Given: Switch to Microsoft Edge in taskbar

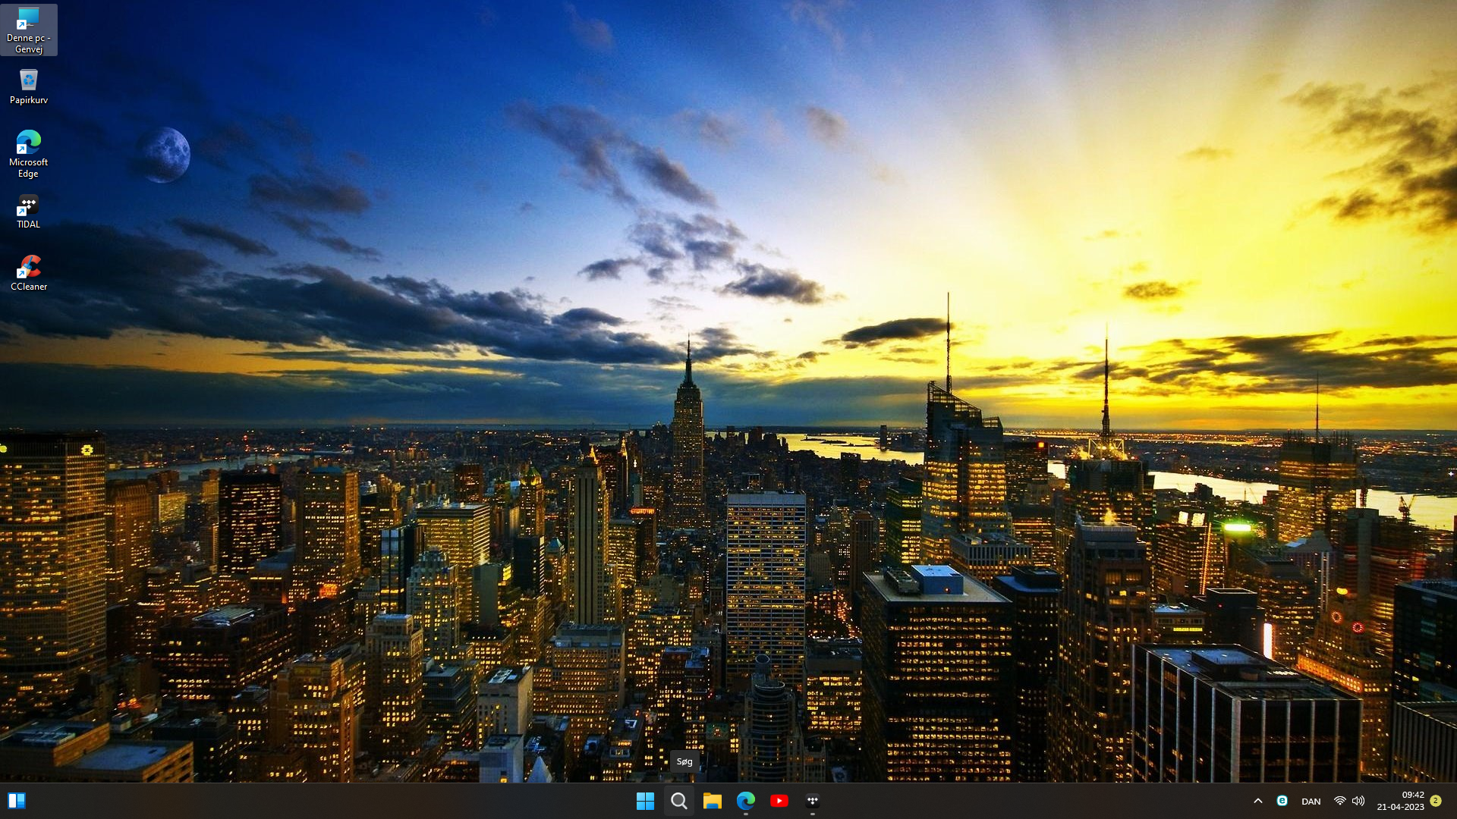Looking at the screenshot, I should coord(746,801).
